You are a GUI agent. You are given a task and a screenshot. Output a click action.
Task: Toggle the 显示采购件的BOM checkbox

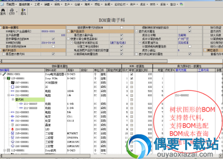pos(53,46)
